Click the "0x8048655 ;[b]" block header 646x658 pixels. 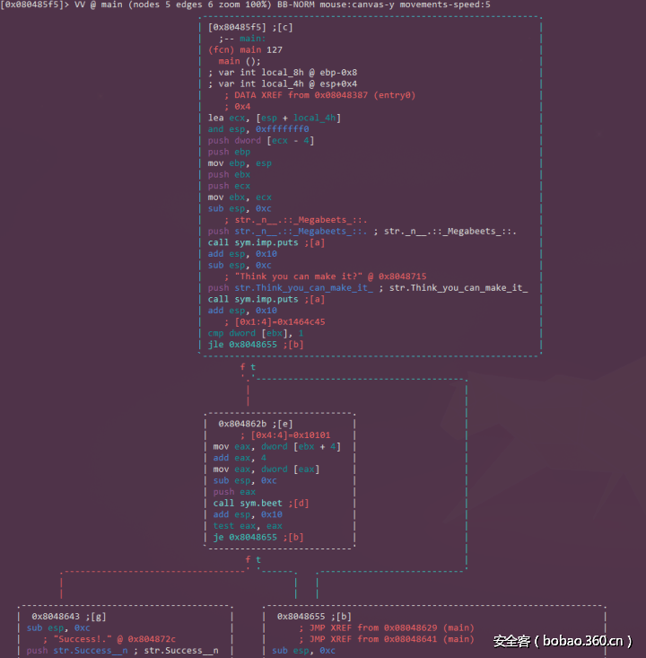[x=314, y=617]
